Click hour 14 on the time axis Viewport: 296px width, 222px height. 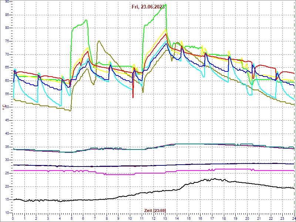tap(177, 218)
